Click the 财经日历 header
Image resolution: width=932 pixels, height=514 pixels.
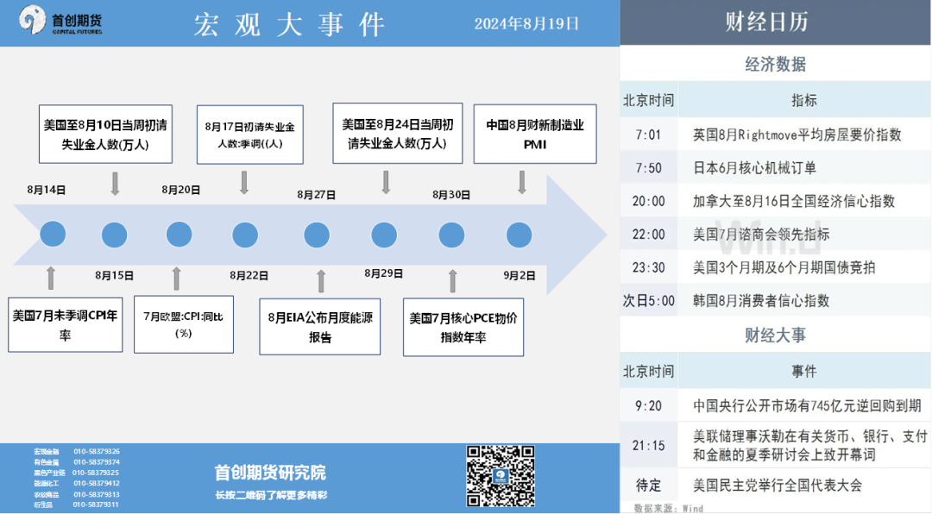(x=767, y=22)
